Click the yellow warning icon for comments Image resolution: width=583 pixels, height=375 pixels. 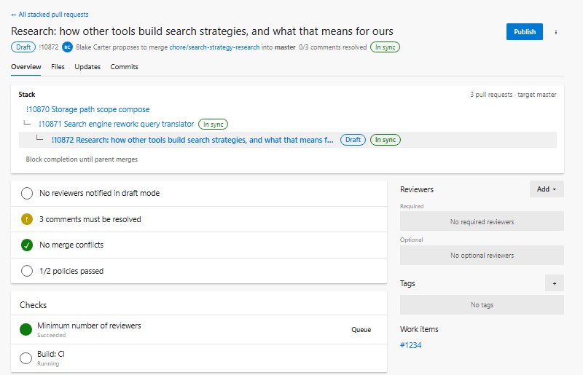27,219
